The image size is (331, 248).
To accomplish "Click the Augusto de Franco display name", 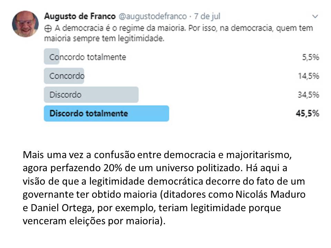I will coord(80,16).
